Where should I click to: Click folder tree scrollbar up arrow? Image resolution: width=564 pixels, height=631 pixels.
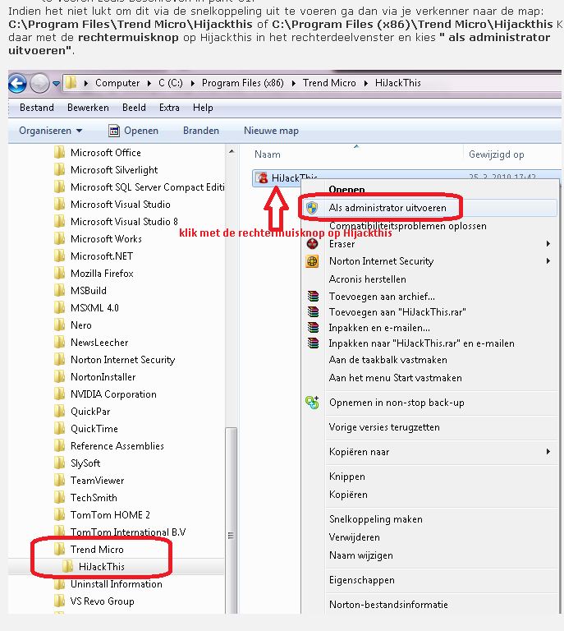coord(232,152)
